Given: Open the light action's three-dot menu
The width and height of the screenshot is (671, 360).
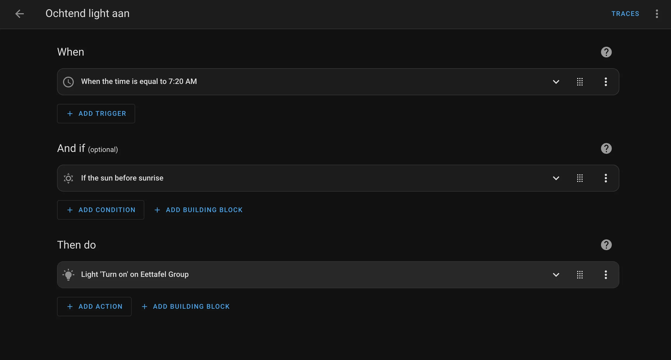Looking at the screenshot, I should click(x=606, y=275).
